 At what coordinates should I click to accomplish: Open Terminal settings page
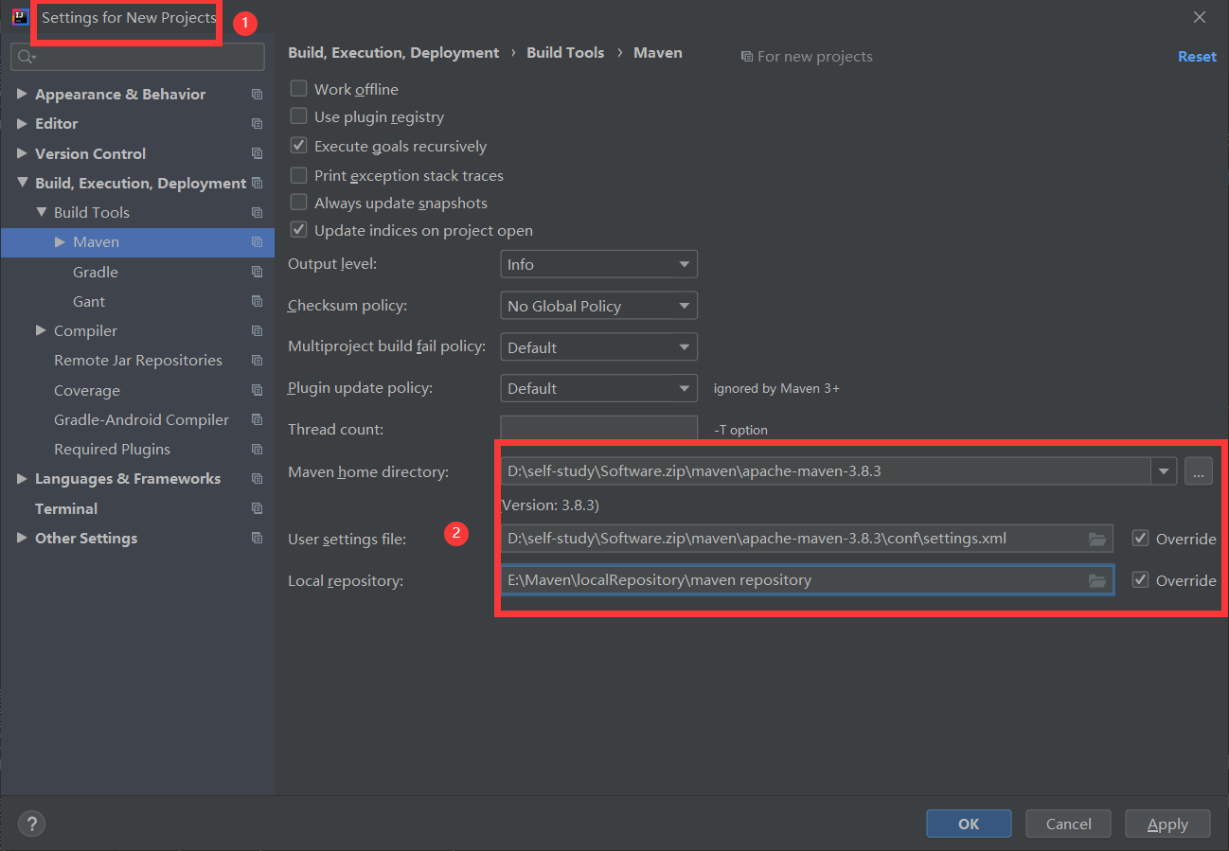pyautogui.click(x=66, y=508)
